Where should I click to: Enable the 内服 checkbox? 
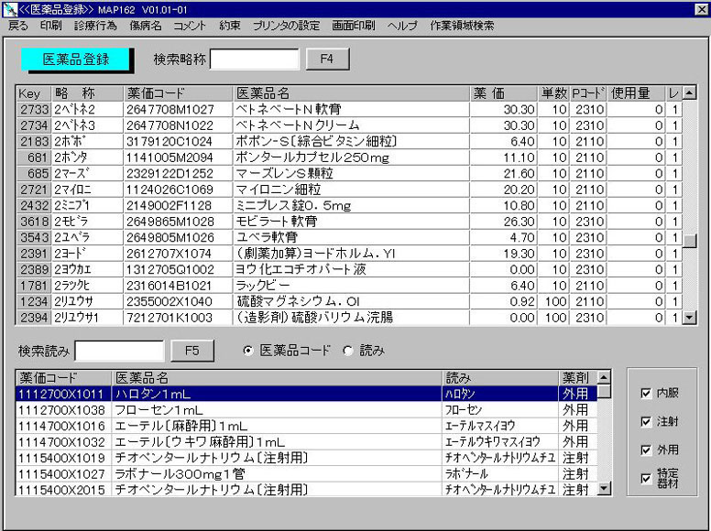tap(646, 394)
